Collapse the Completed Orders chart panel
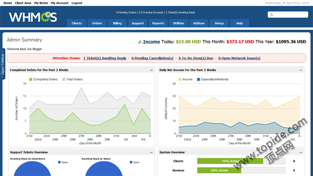Screen dimensions: 313x176 [151, 70]
